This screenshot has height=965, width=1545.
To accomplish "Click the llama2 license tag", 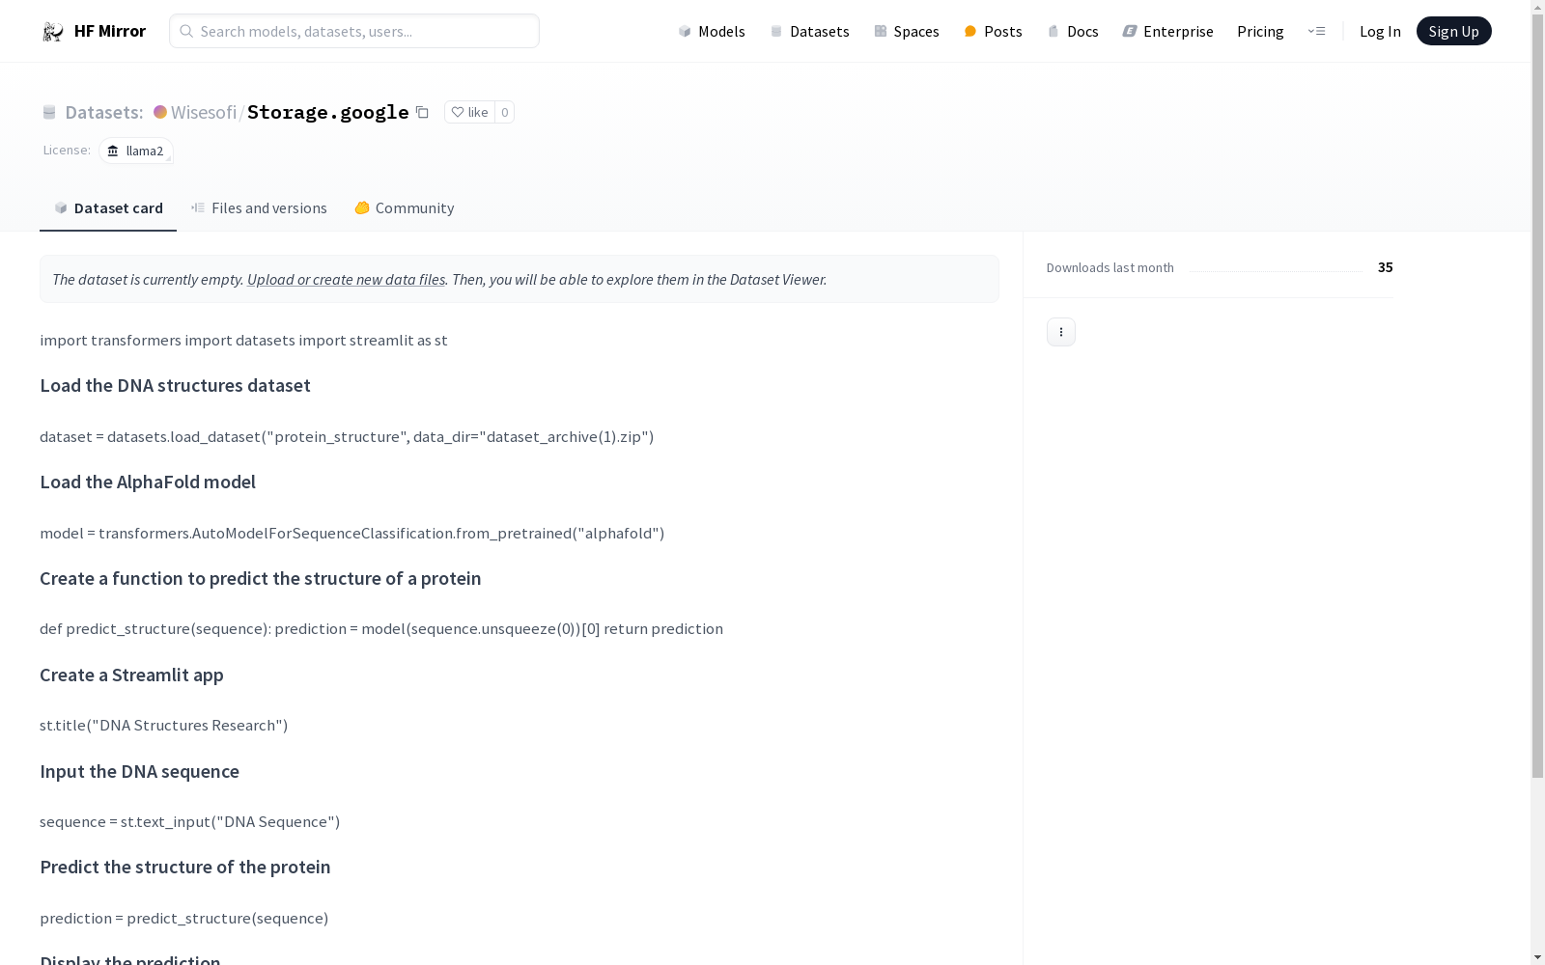I will pos(136,151).
